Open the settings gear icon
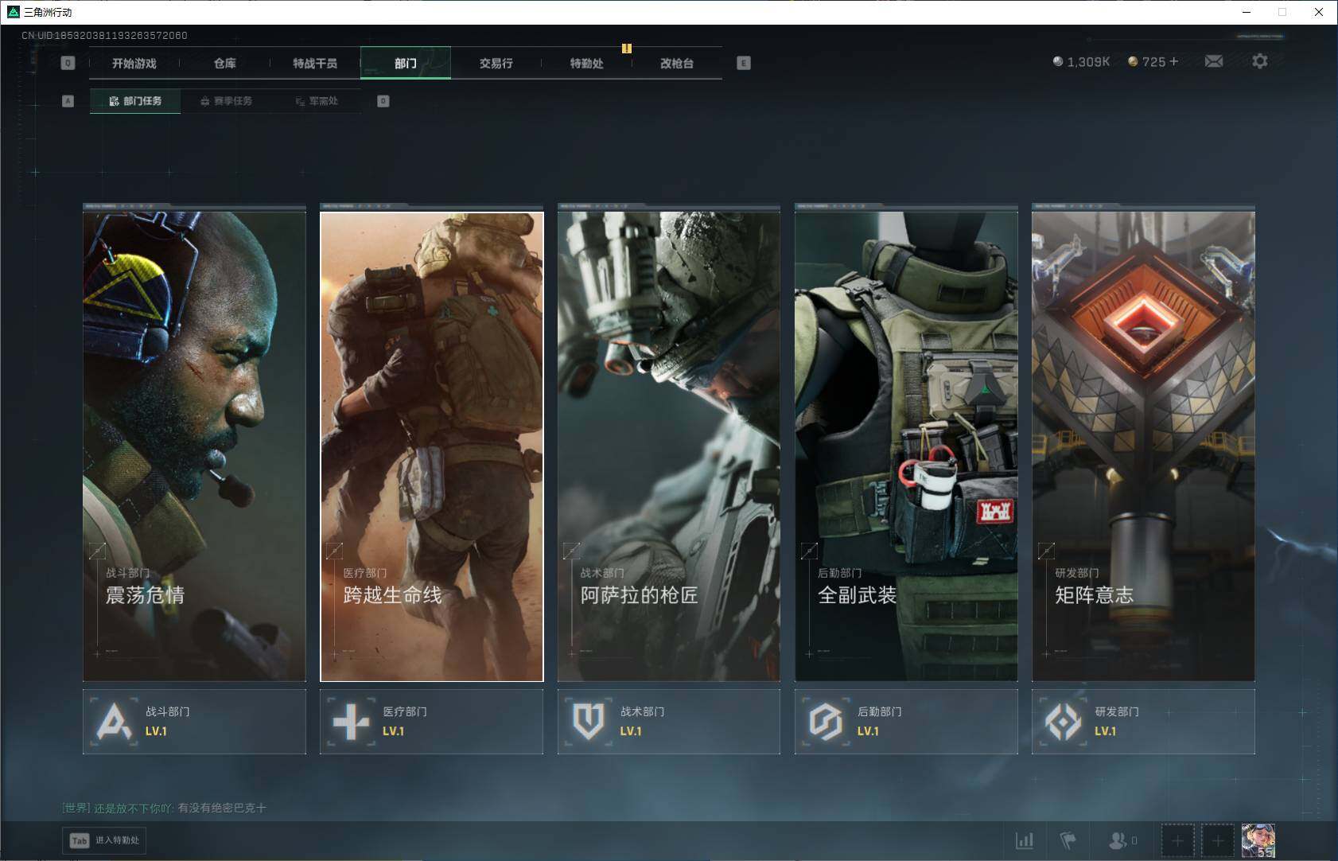1338x861 pixels. (x=1259, y=61)
